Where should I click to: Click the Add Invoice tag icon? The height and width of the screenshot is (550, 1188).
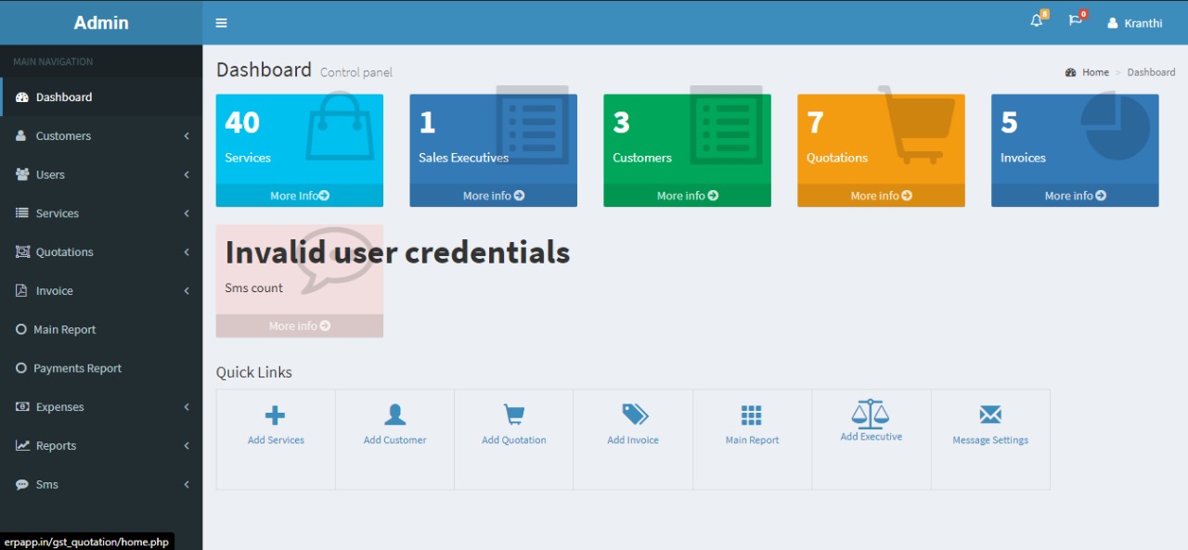click(x=634, y=415)
